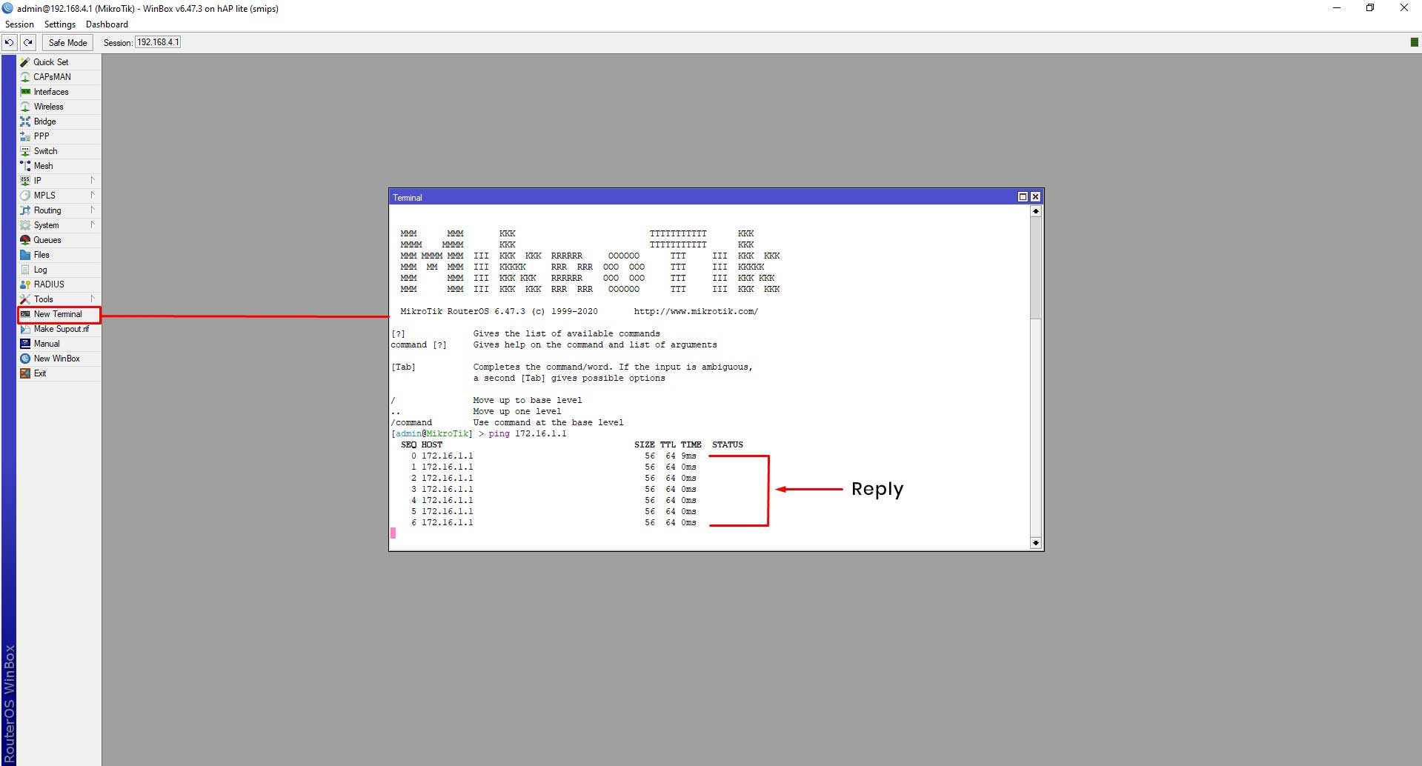Image resolution: width=1422 pixels, height=766 pixels.
Task: Open Interfaces via its sidebar icon
Action: coord(25,92)
